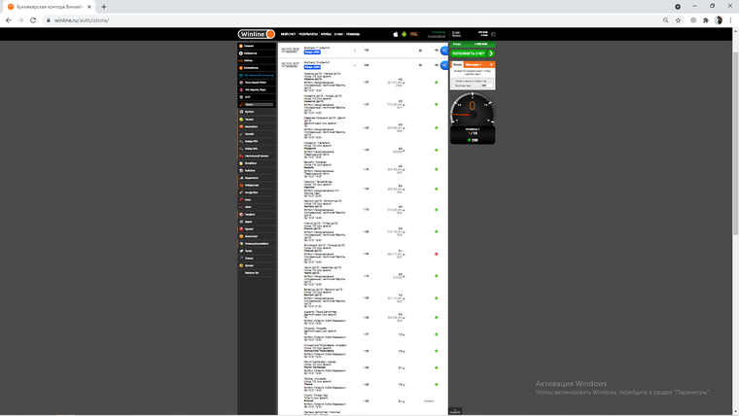Click the level 1/10 progress panel
The width and height of the screenshot is (739, 416).
point(473,135)
